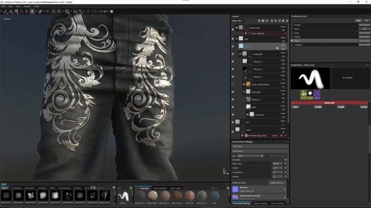Open the Height format dropdown
Image resolution: width=371 pixels, height=208 pixels.
point(277,168)
